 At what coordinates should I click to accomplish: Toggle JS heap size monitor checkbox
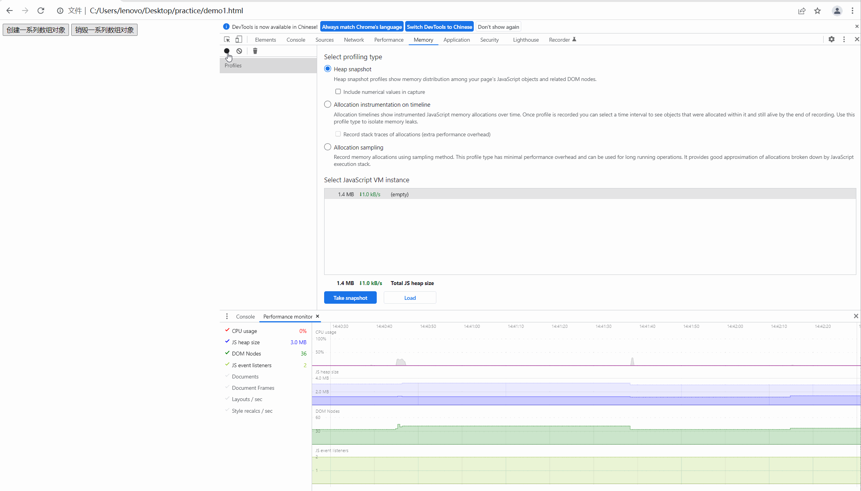tap(227, 341)
